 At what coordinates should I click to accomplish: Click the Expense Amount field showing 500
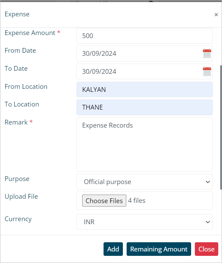coord(144,36)
